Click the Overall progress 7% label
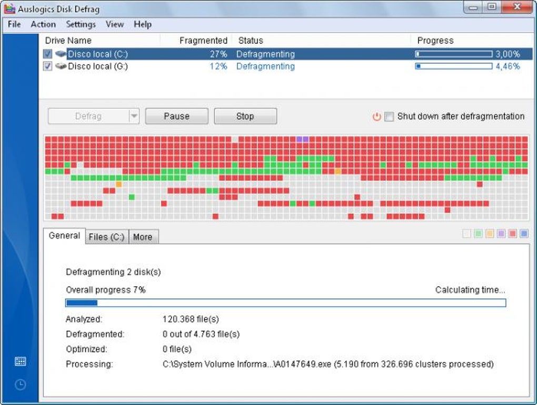Screen dimensions: 537x405 [106, 290]
